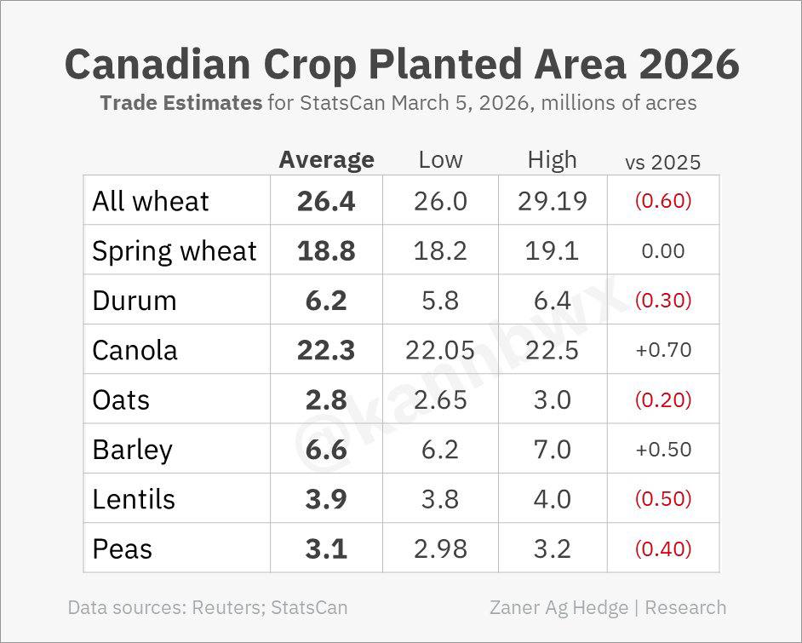Select the "High" column header
The image size is (802, 643).
coord(552,159)
